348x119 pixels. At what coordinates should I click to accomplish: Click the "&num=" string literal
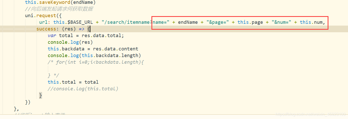[x=281, y=22]
